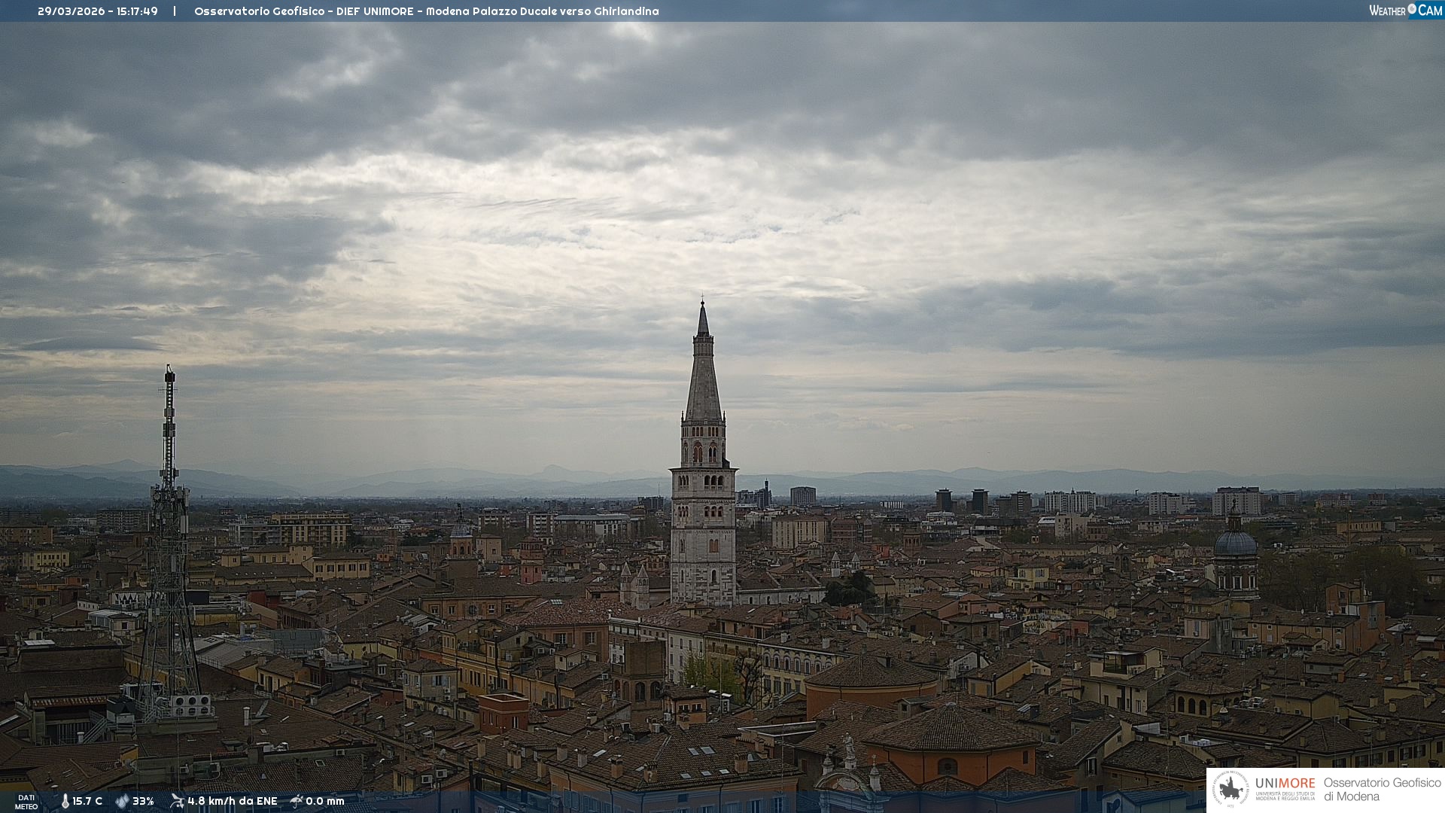The image size is (1445, 813).
Task: Click the rain umbrella precipitation icon
Action: 297,801
